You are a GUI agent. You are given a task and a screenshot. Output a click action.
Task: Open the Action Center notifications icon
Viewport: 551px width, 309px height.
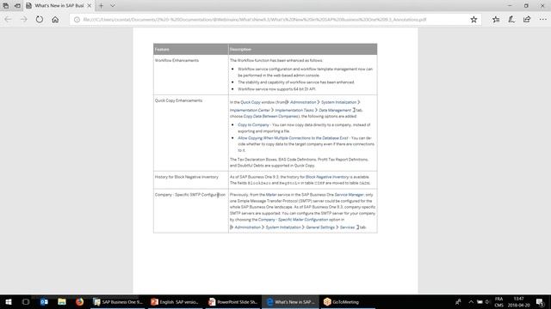click(541, 301)
